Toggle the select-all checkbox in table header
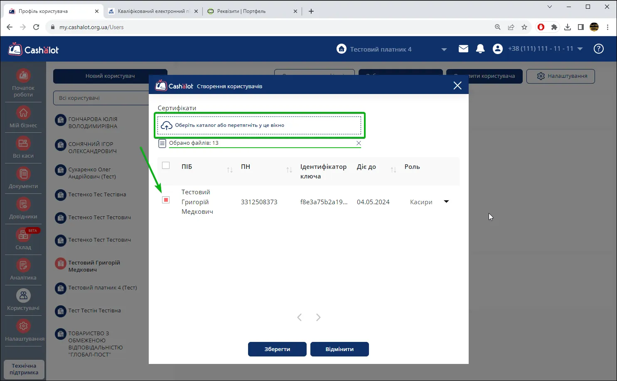617x381 pixels. [x=166, y=166]
